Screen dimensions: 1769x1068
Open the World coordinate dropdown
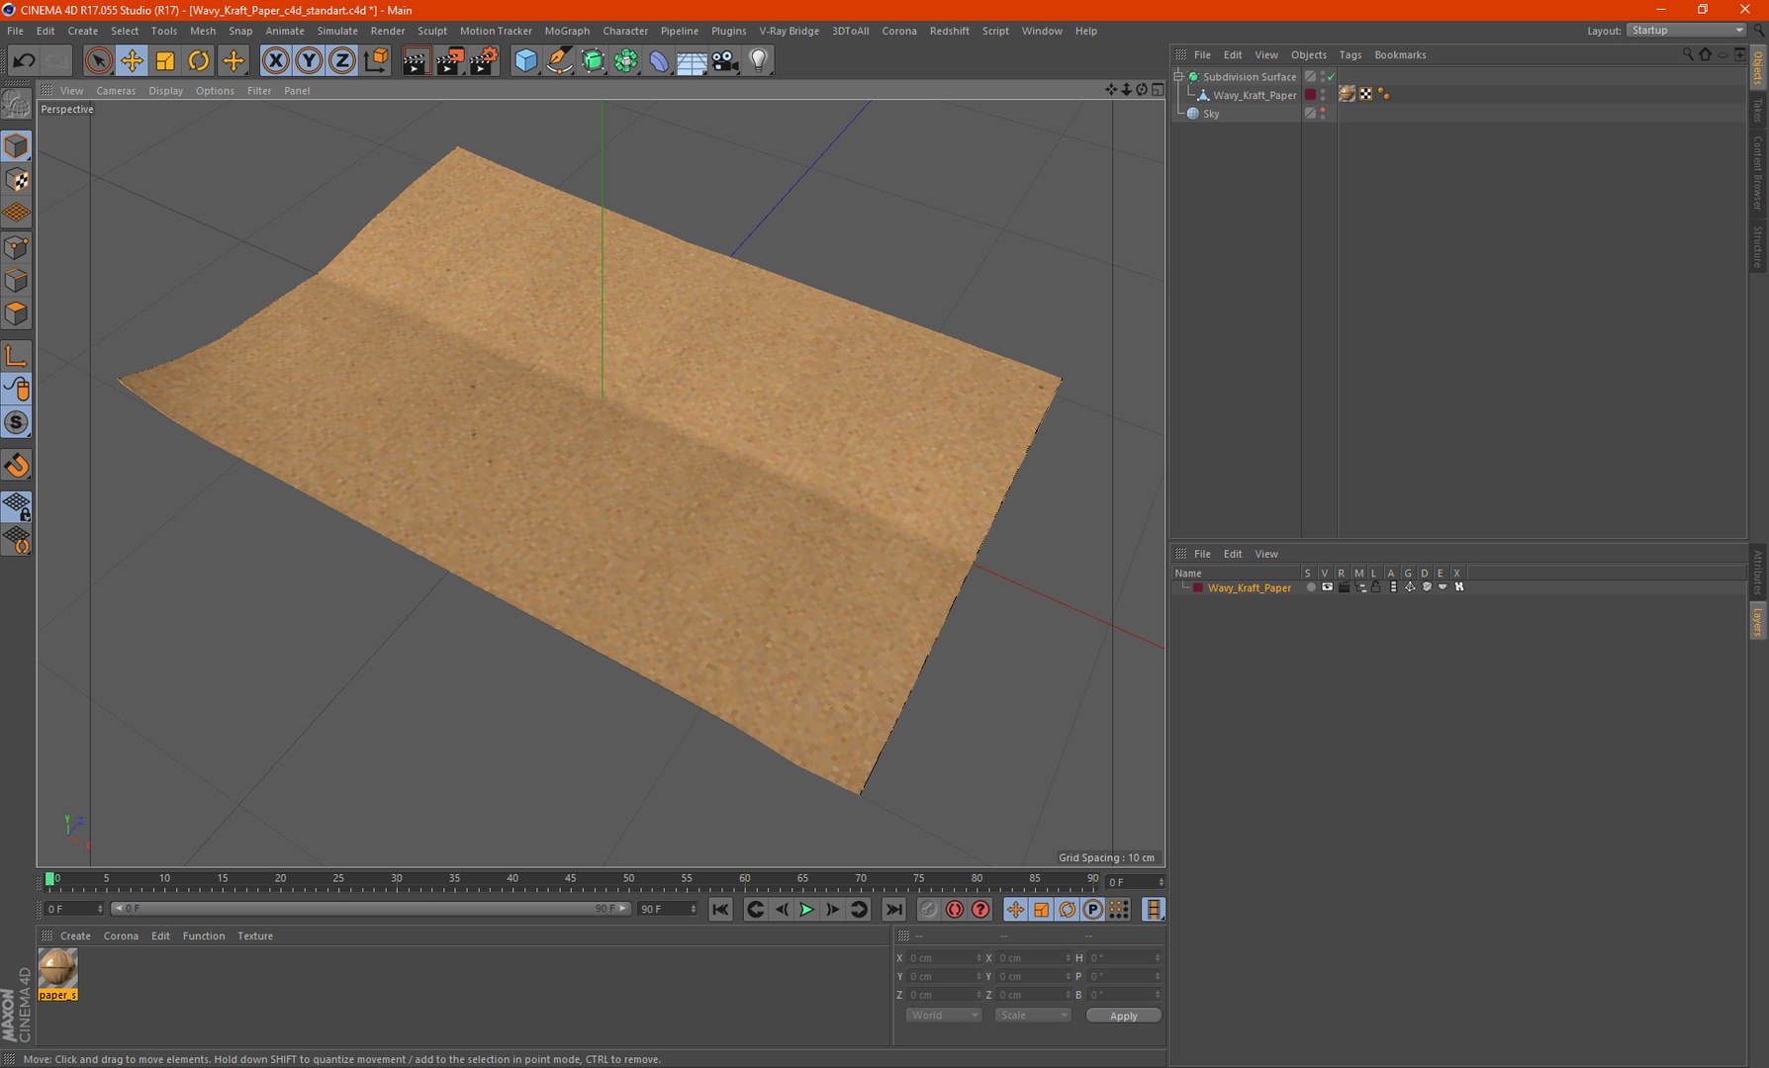pos(943,1016)
